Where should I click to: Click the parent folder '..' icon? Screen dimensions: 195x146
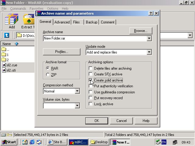[x=4, y=49]
